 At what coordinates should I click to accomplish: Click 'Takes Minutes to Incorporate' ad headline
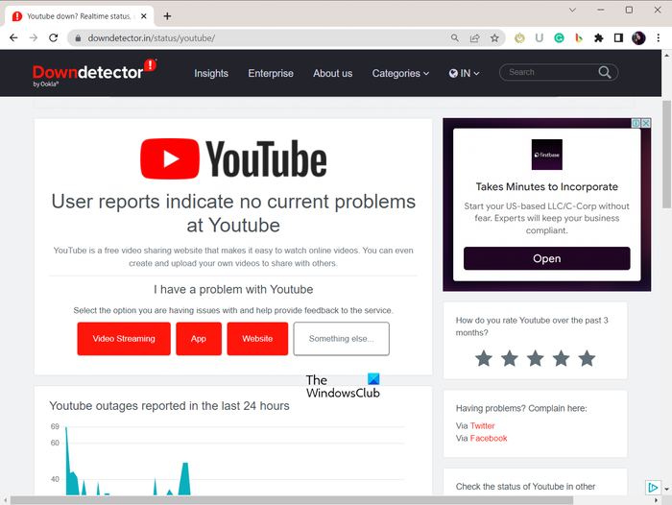pyautogui.click(x=547, y=187)
